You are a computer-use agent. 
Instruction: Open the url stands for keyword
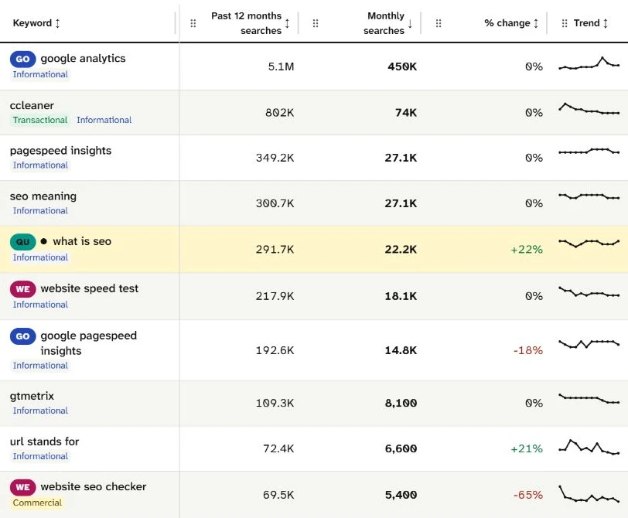pos(44,441)
